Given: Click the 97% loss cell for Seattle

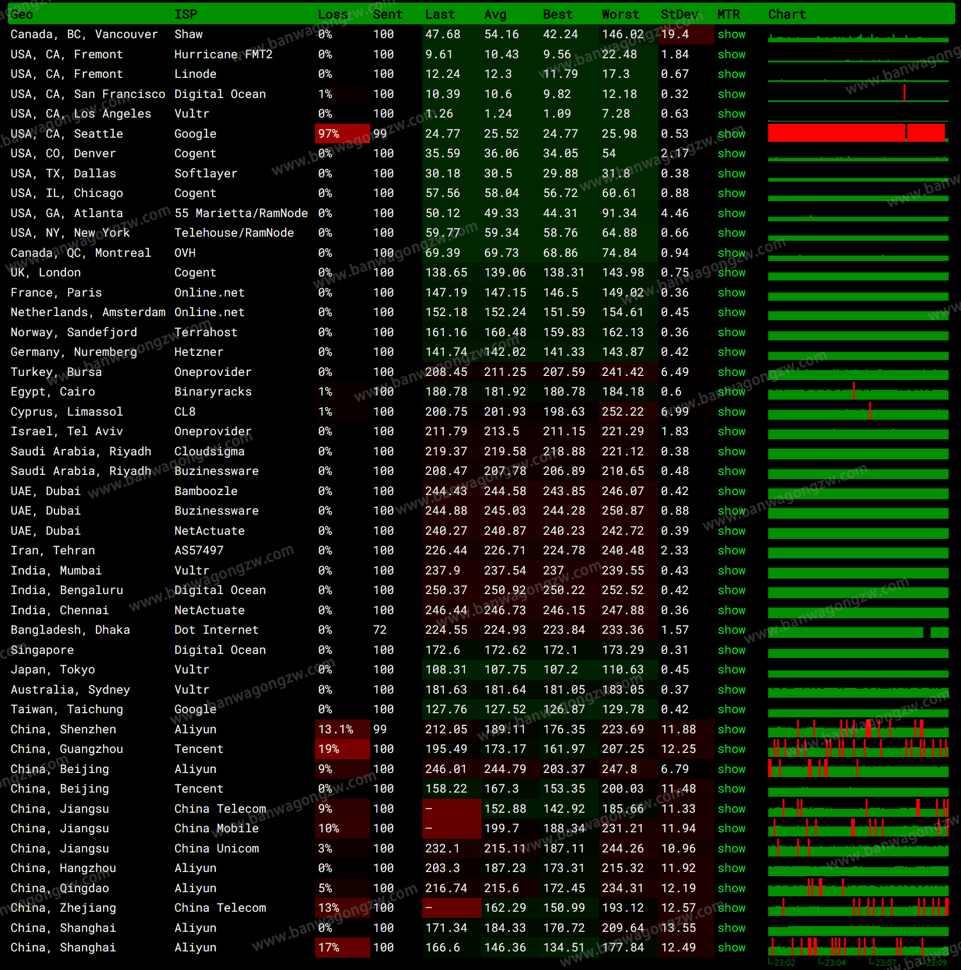Looking at the screenshot, I should [342, 134].
